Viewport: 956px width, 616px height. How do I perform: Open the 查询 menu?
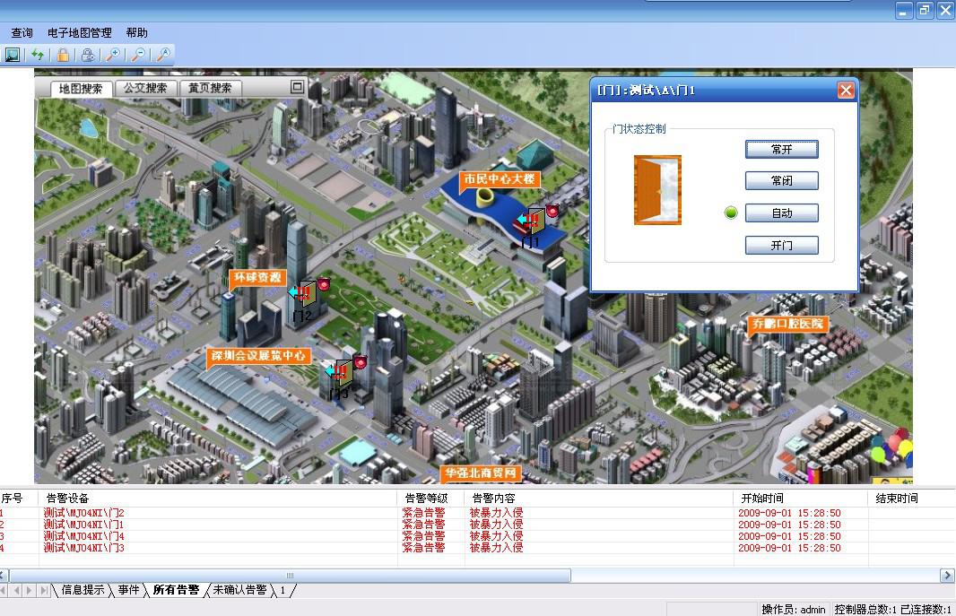(x=22, y=33)
